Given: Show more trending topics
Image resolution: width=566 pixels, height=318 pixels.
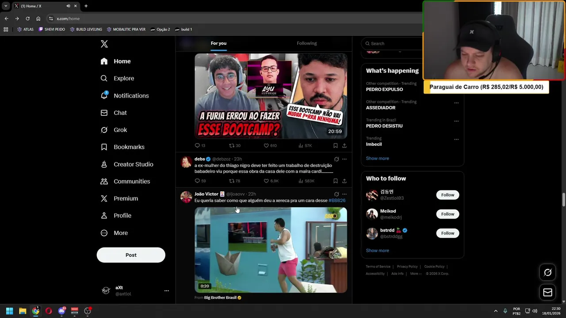Looking at the screenshot, I should (x=378, y=159).
